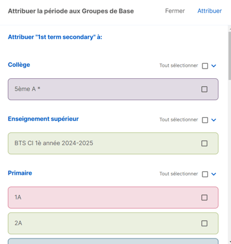231x244 pixels.
Task: Check Tout sélectionner for Primaire
Action: coord(205,174)
